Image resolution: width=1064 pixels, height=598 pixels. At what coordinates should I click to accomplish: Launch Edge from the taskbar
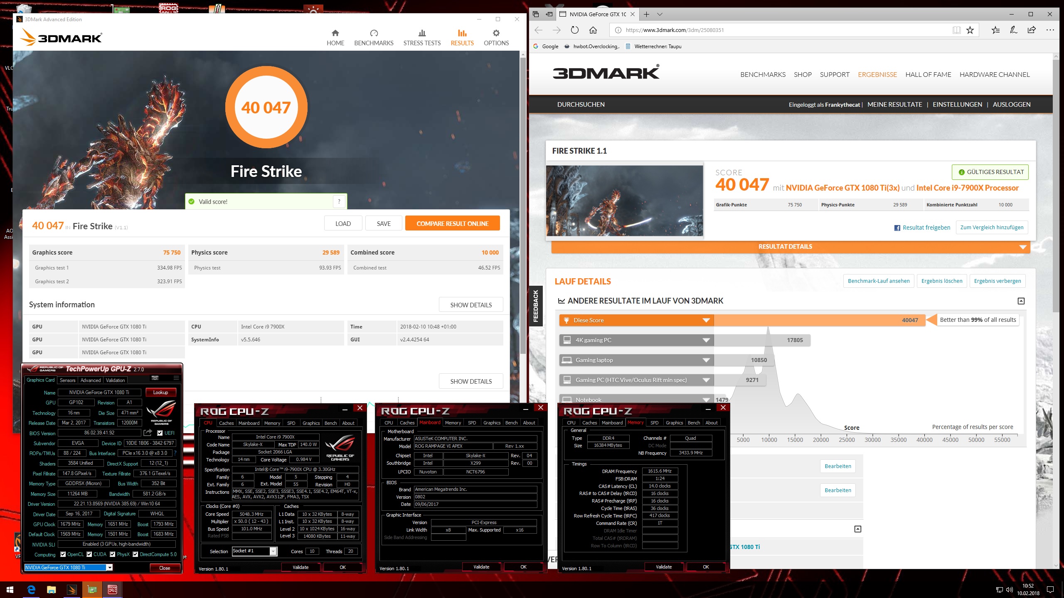31,589
